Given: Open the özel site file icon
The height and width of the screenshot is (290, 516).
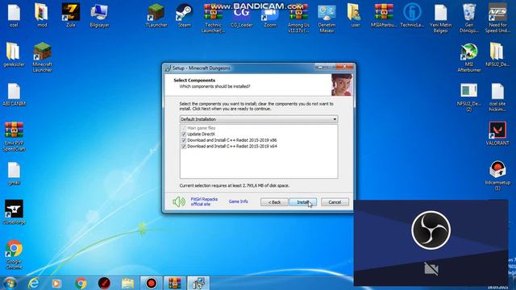Looking at the screenshot, I should click(497, 97).
